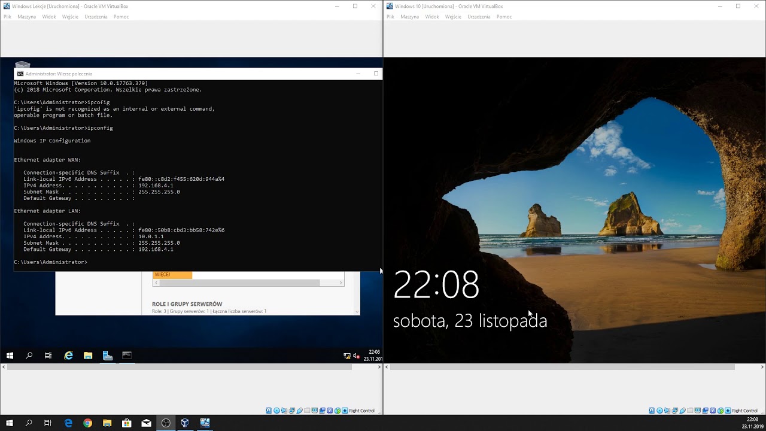766x431 pixels.
Task: Click display indicator in Windows 10 status bar
Action: tap(698, 411)
